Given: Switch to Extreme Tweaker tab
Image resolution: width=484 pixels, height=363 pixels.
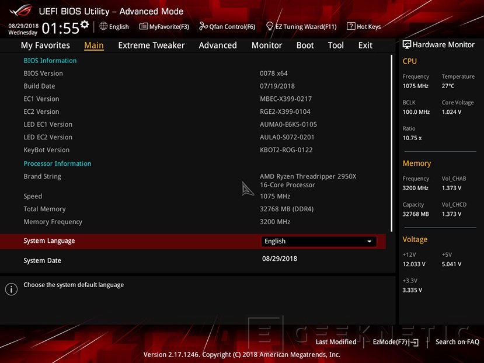Looking at the screenshot, I should coord(151,46).
